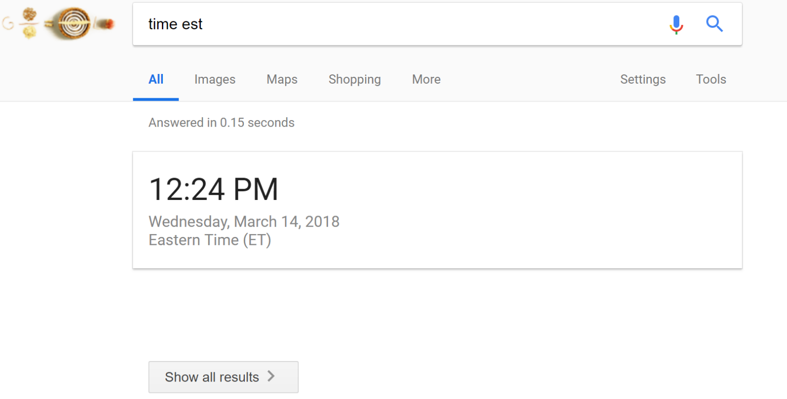The height and width of the screenshot is (399, 787).
Task: Click the Answered in 0.15 seconds text
Action: click(x=221, y=122)
